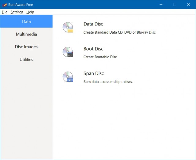Screen dimensions: 196x160
Task: Open the Utilities category
Action: pos(26,59)
